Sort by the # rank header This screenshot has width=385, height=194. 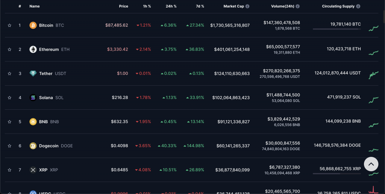click(x=20, y=6)
